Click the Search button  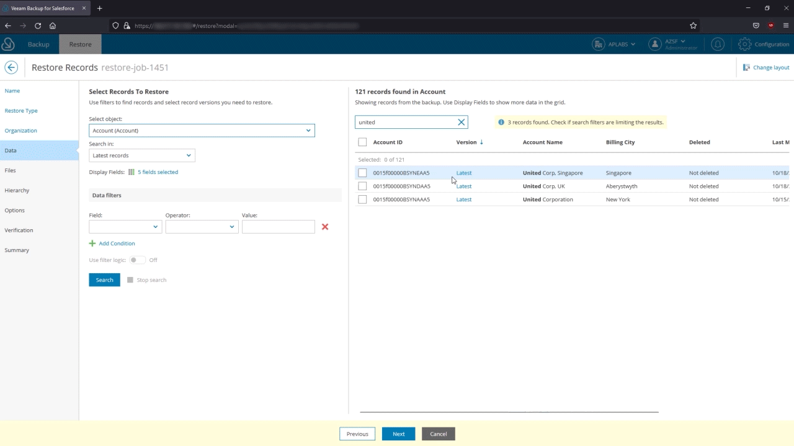[104, 280]
